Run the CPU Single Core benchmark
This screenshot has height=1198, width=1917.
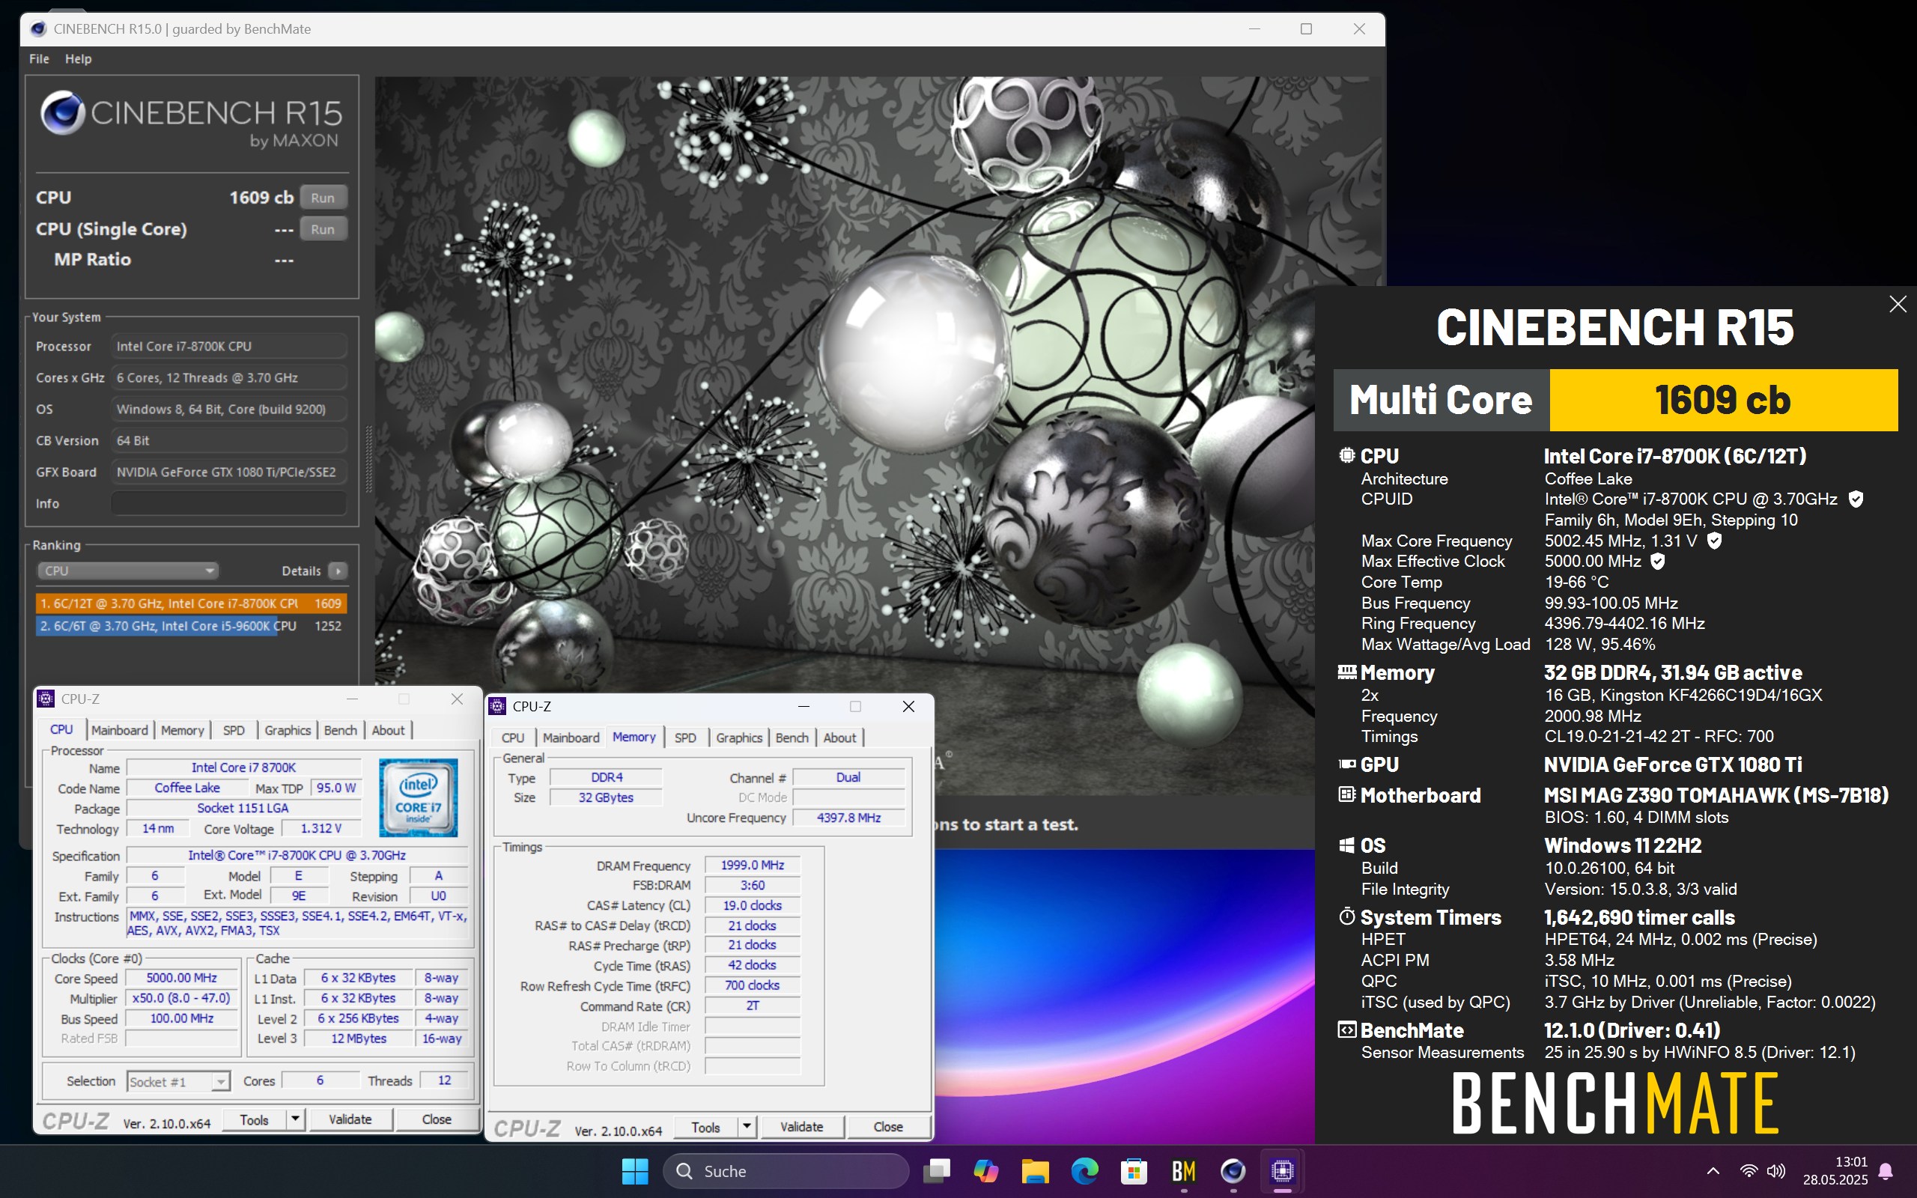(x=323, y=229)
